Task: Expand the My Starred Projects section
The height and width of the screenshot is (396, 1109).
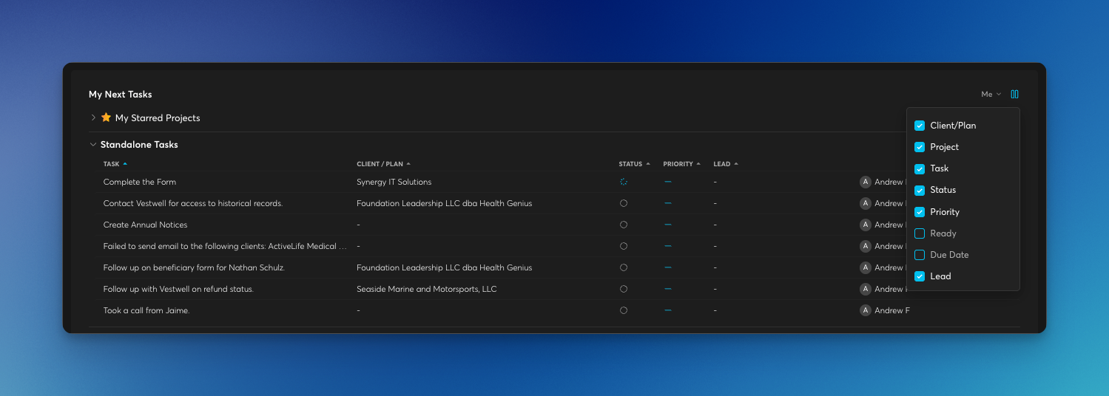Action: tap(93, 117)
